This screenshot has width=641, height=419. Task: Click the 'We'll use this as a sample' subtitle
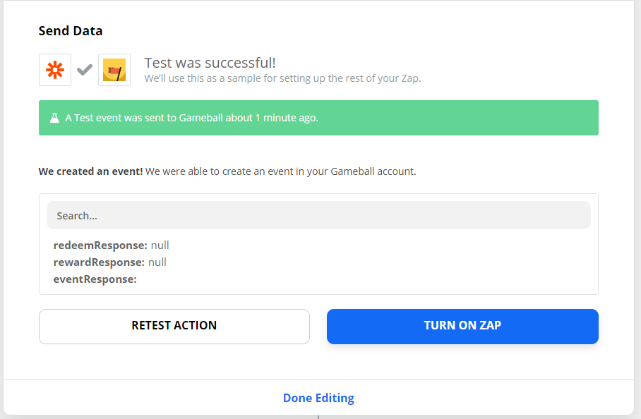pos(282,78)
